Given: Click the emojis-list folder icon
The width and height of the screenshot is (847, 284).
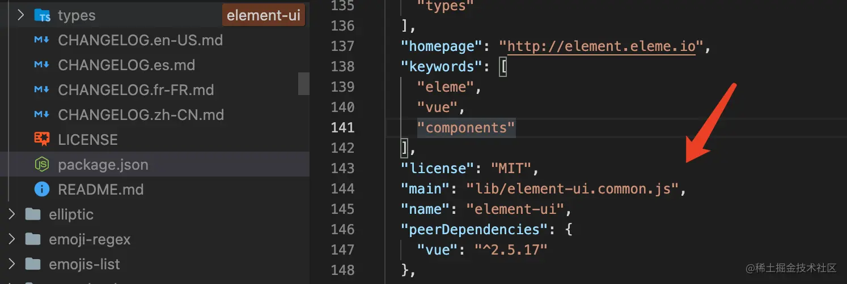Looking at the screenshot, I should (x=33, y=264).
